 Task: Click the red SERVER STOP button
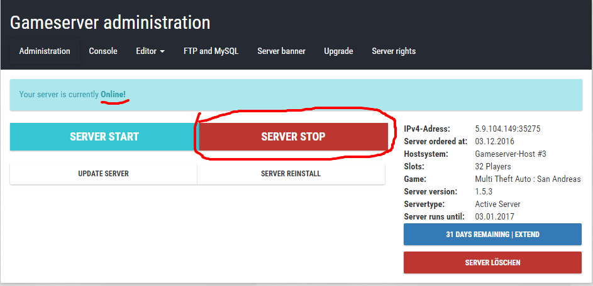[293, 137]
